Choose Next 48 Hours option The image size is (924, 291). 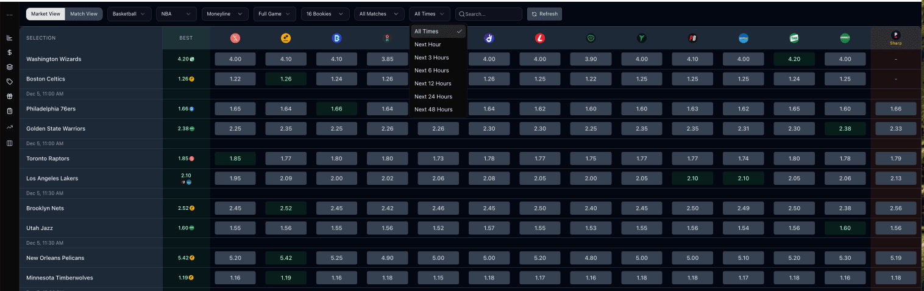point(438,109)
